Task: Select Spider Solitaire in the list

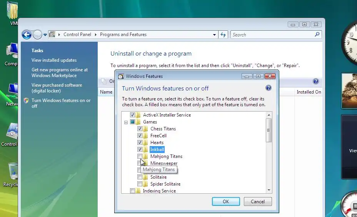Action: (x=165, y=184)
